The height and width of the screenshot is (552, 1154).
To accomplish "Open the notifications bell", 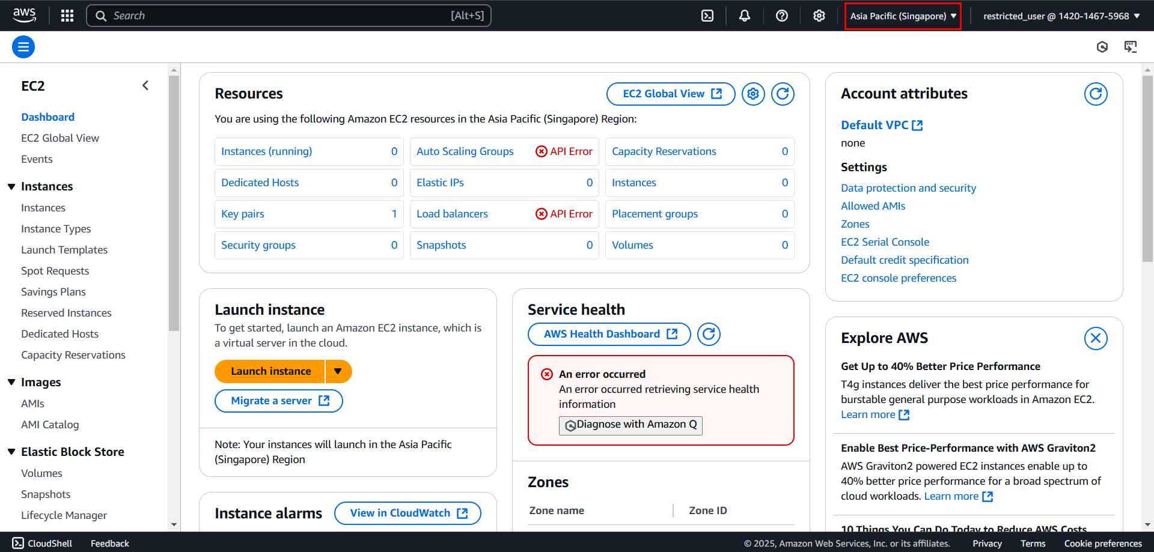I will (745, 16).
